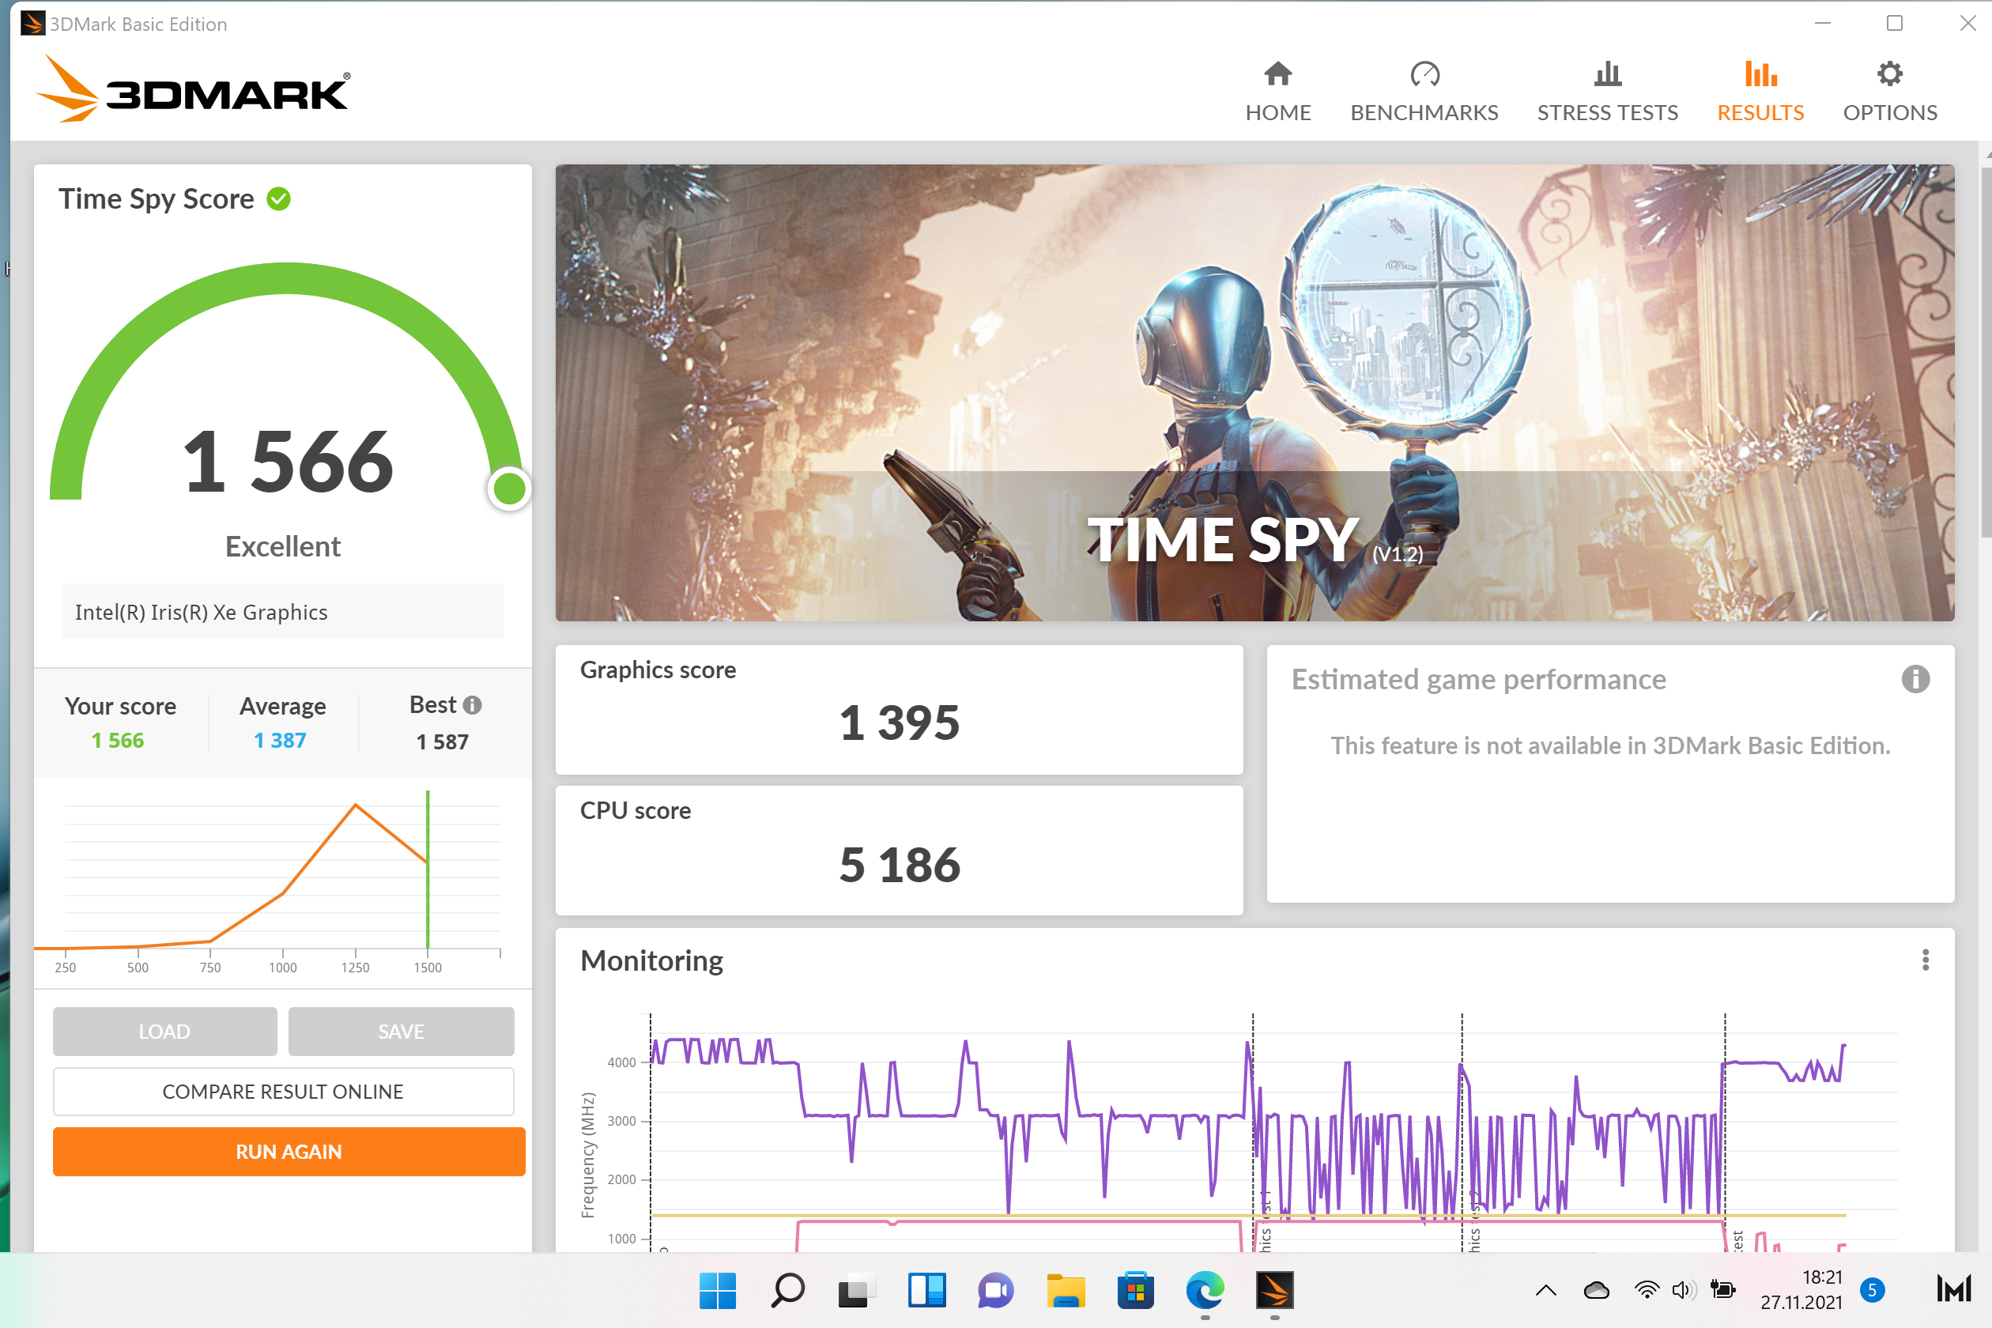Click the Options gear icon

pyautogui.click(x=1889, y=74)
